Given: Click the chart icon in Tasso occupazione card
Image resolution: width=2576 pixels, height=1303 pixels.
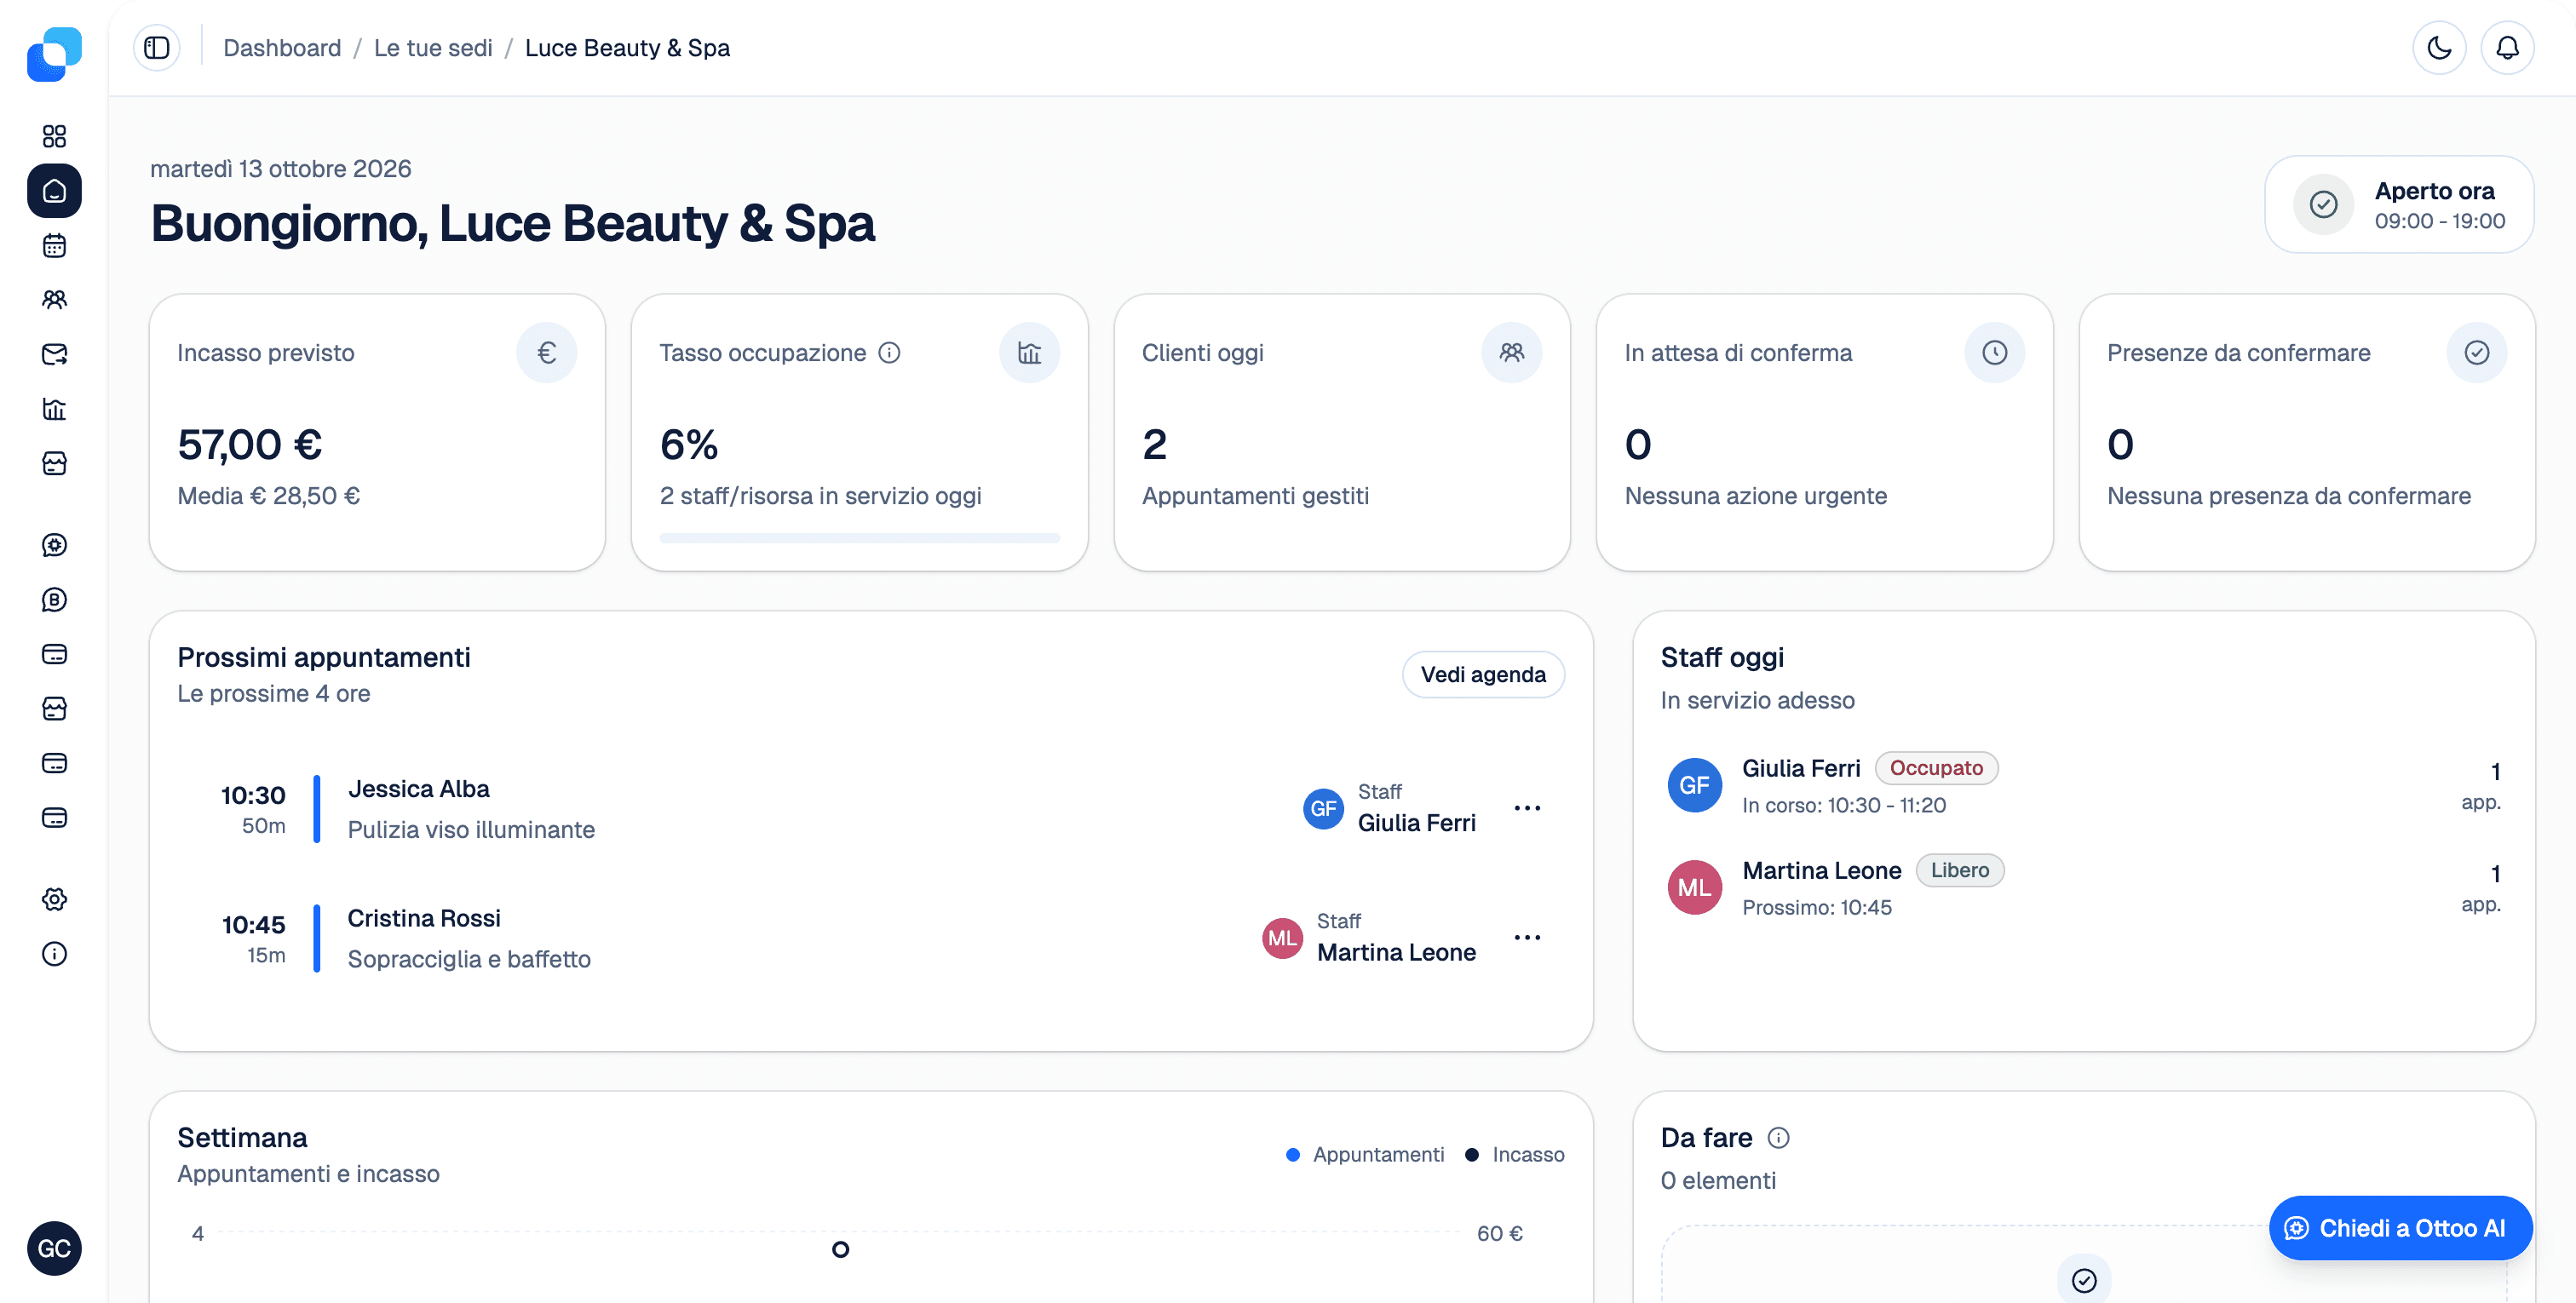Looking at the screenshot, I should [x=1029, y=353].
